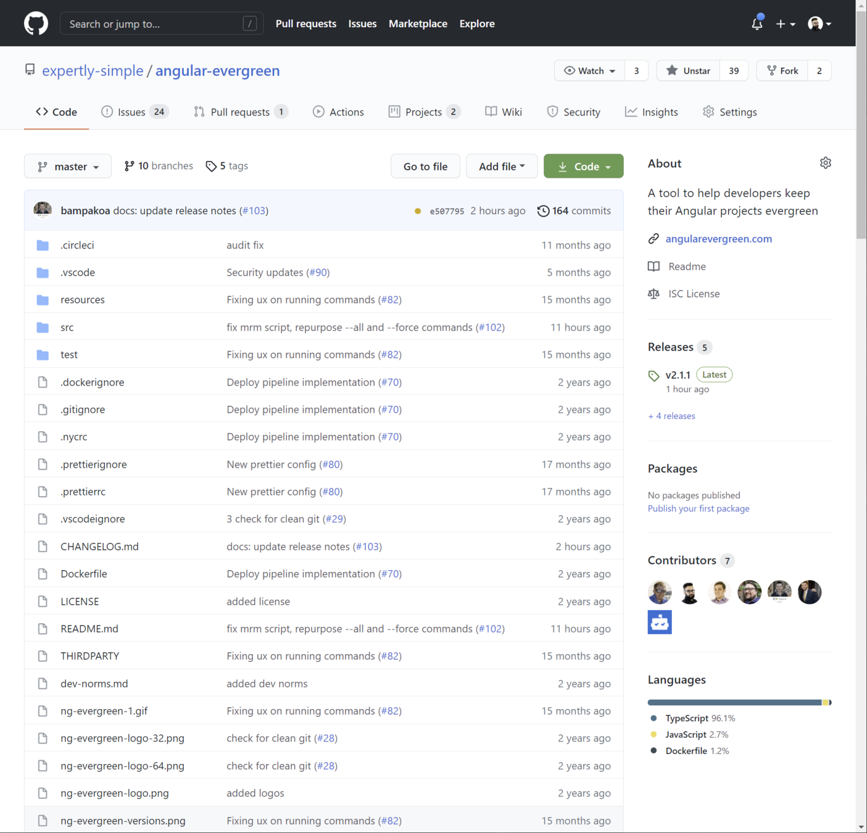
Task: Open the Security tab
Action: 573,112
